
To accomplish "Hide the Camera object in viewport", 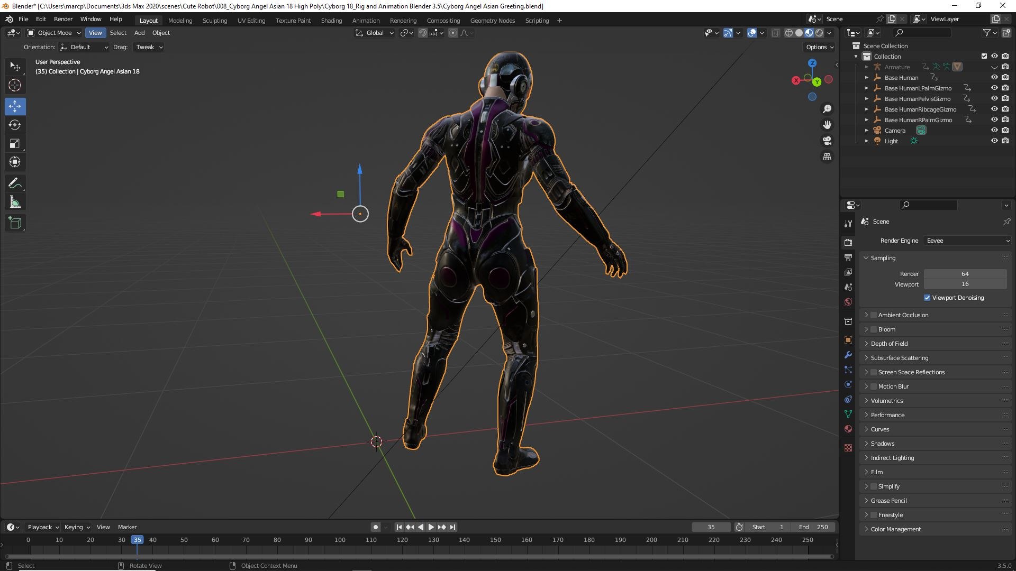I will (994, 130).
